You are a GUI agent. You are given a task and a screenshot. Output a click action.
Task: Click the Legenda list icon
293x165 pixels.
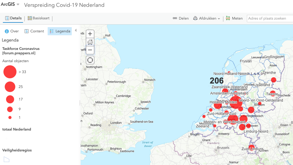(x=52, y=31)
